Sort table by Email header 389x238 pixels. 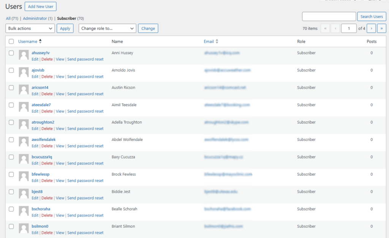209,41
